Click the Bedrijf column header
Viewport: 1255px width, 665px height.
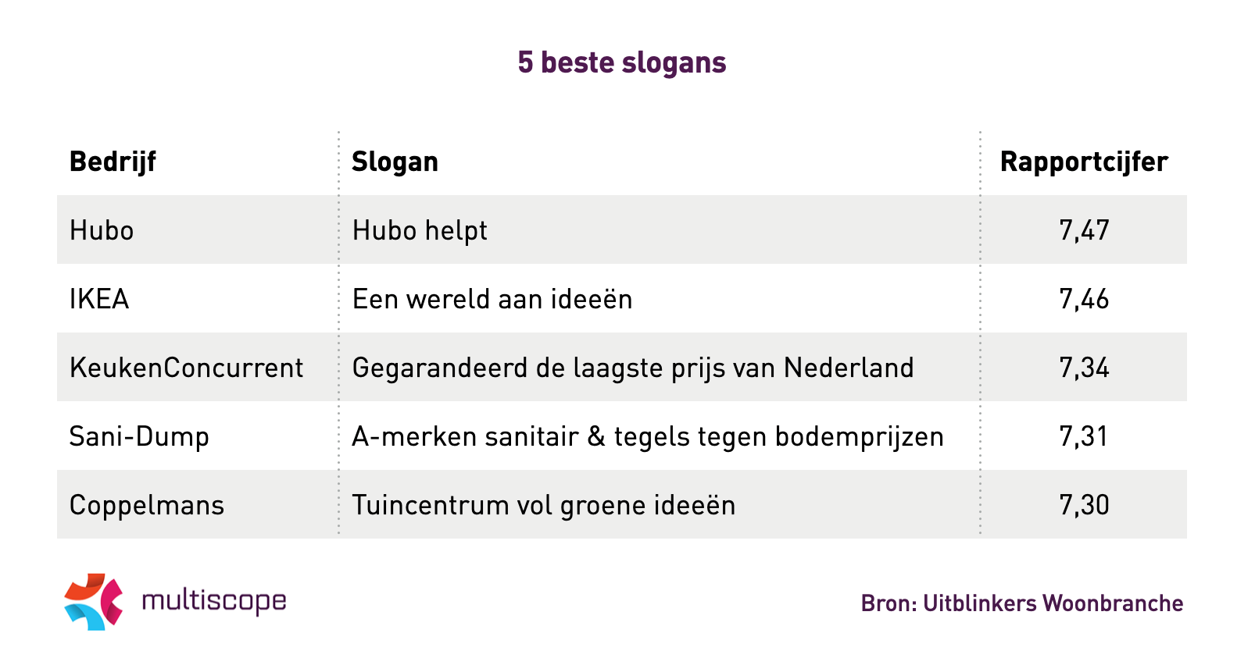[113, 162]
